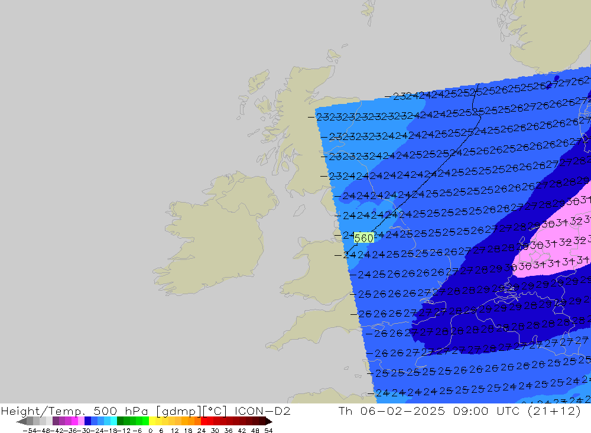Pick the bright red 24 degree swatch in the legend
This screenshot has height=433, width=591.
pyautogui.click(x=204, y=421)
